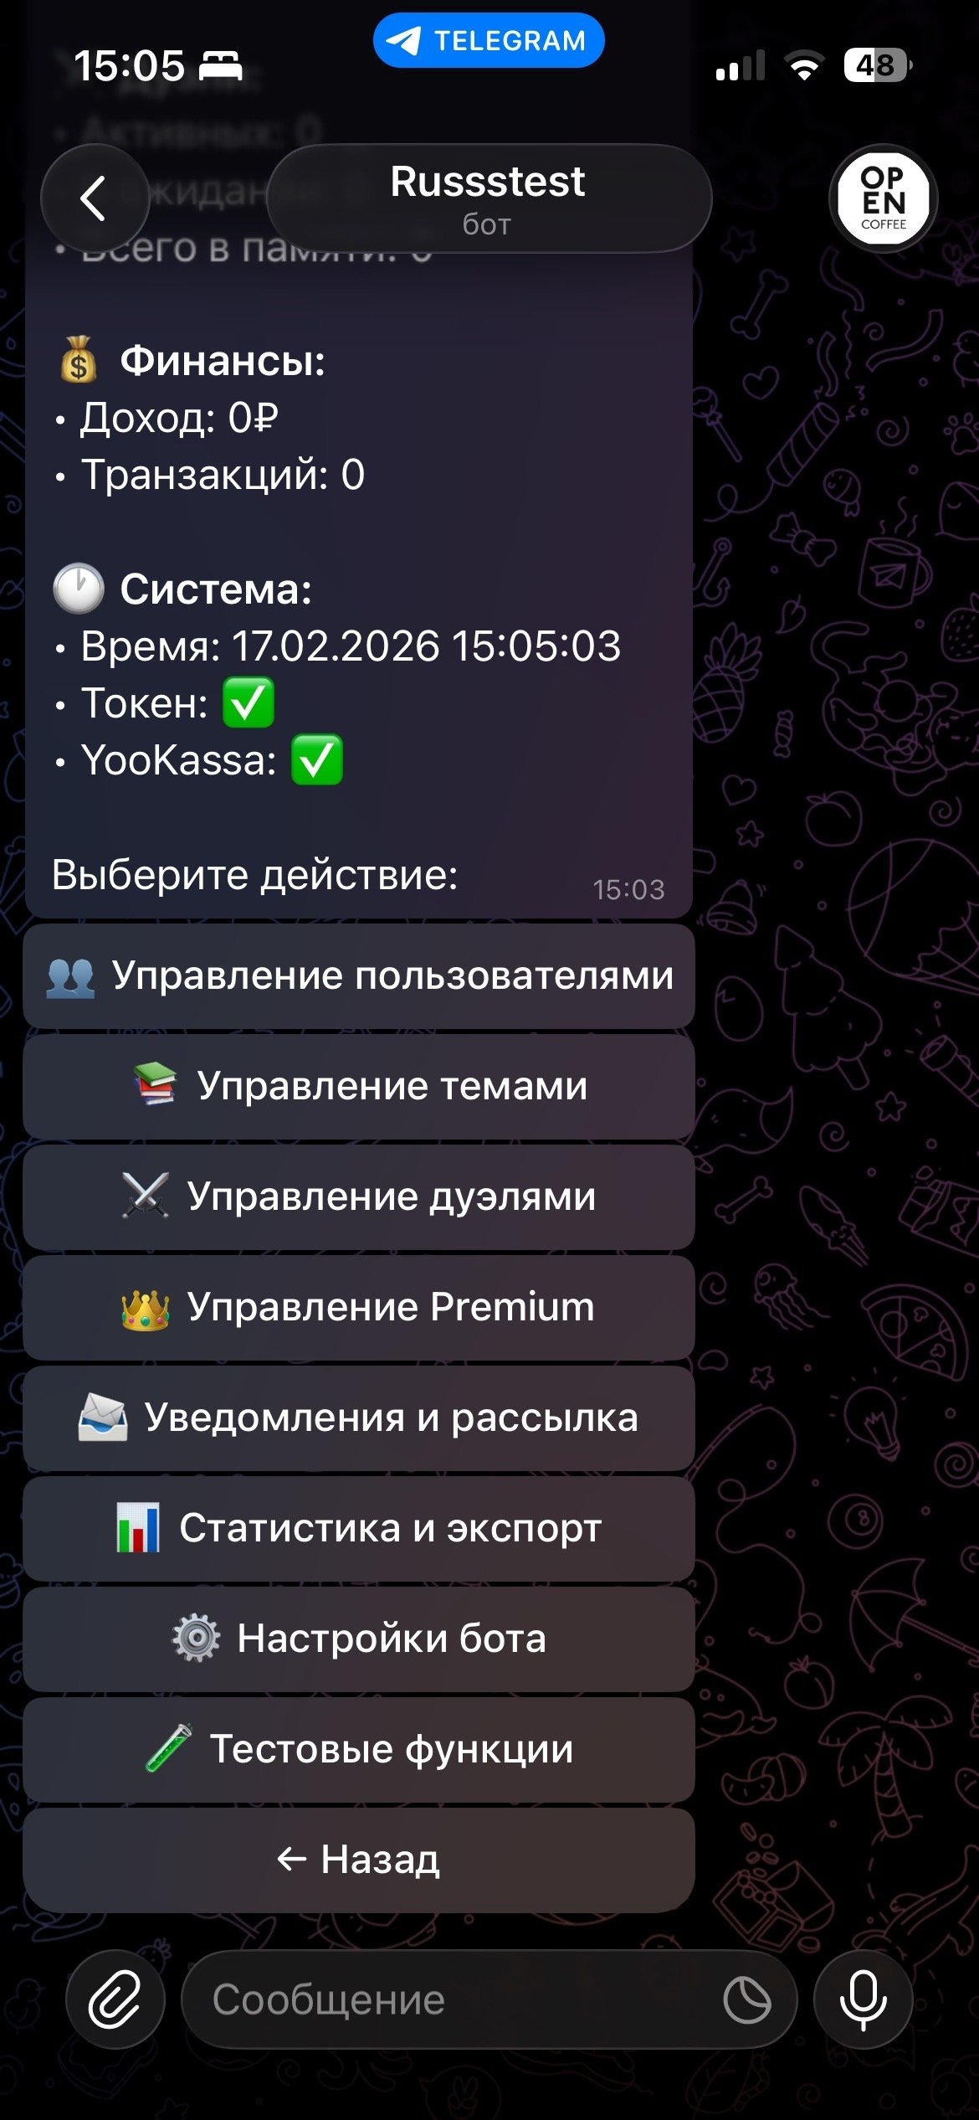
Task: Tap the battery indicator showing 48
Action: pos(878,65)
